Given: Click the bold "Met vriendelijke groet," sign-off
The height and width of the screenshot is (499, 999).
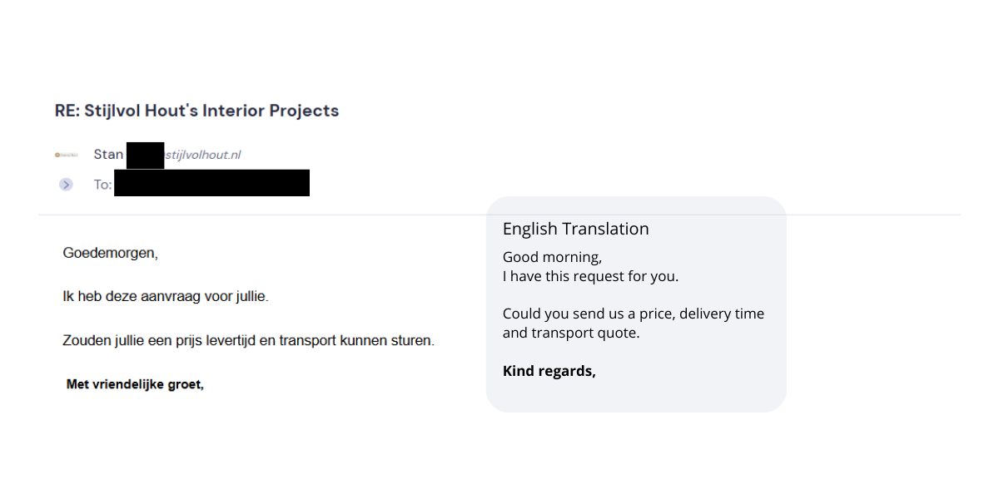Looking at the screenshot, I should [x=135, y=384].
